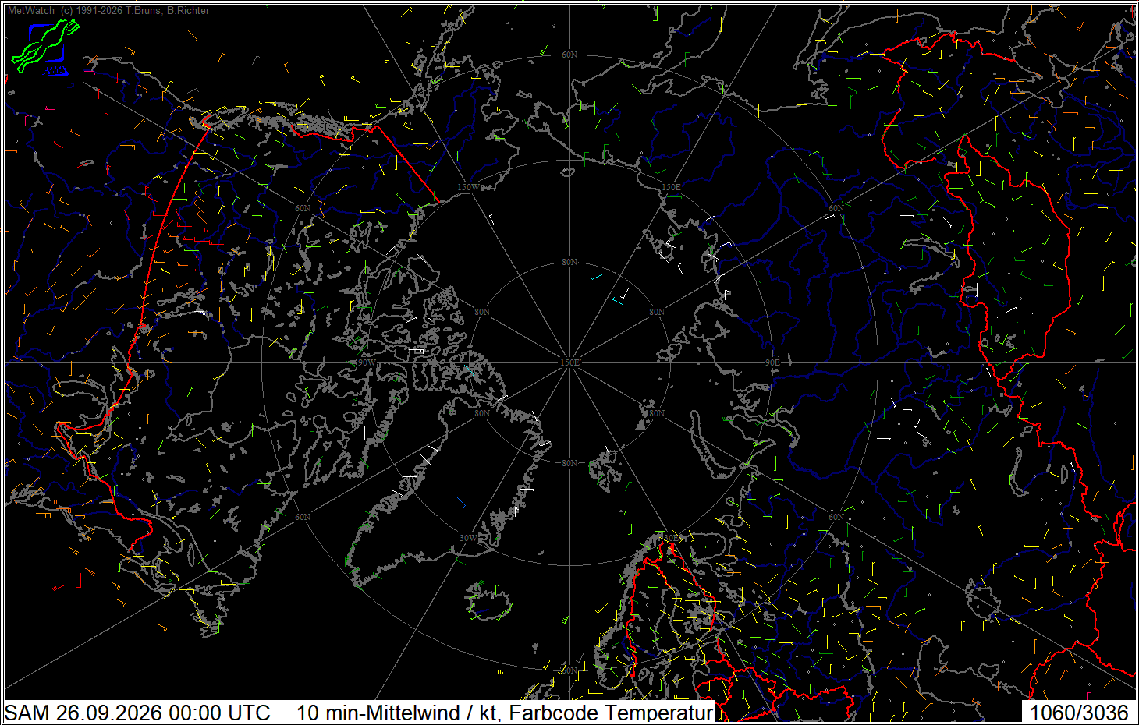Screen dimensions: 1139x725
Task: Click the MetWatch green wave logo icon
Action: tap(45, 47)
